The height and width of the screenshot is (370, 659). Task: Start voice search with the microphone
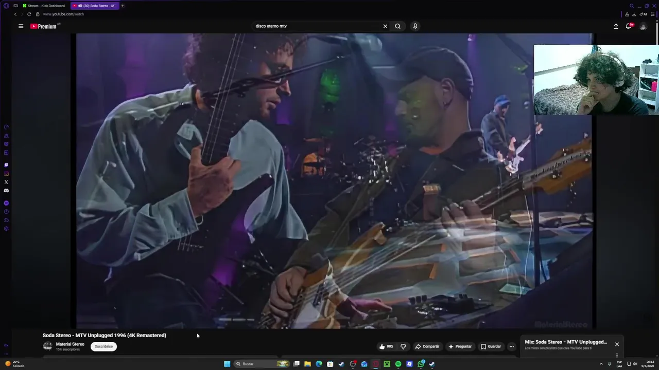point(415,26)
